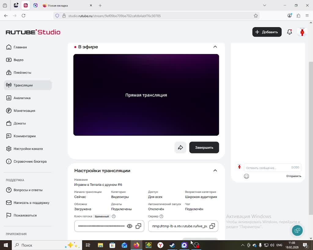Open Yandex Browser from the taskbar
Viewport: 313px width, 250px height.
pos(160,245)
